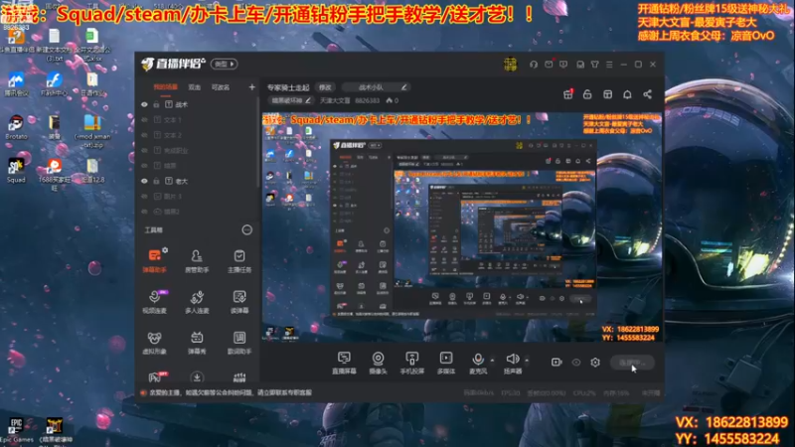Viewport: 795px width, 447px height.
Task: Open the gift box icon above preview
Action: tap(567, 94)
